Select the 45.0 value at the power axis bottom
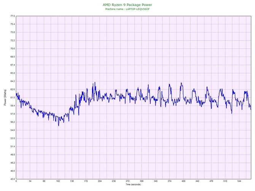Viewport: 255px width, 191px height. tap(13, 179)
